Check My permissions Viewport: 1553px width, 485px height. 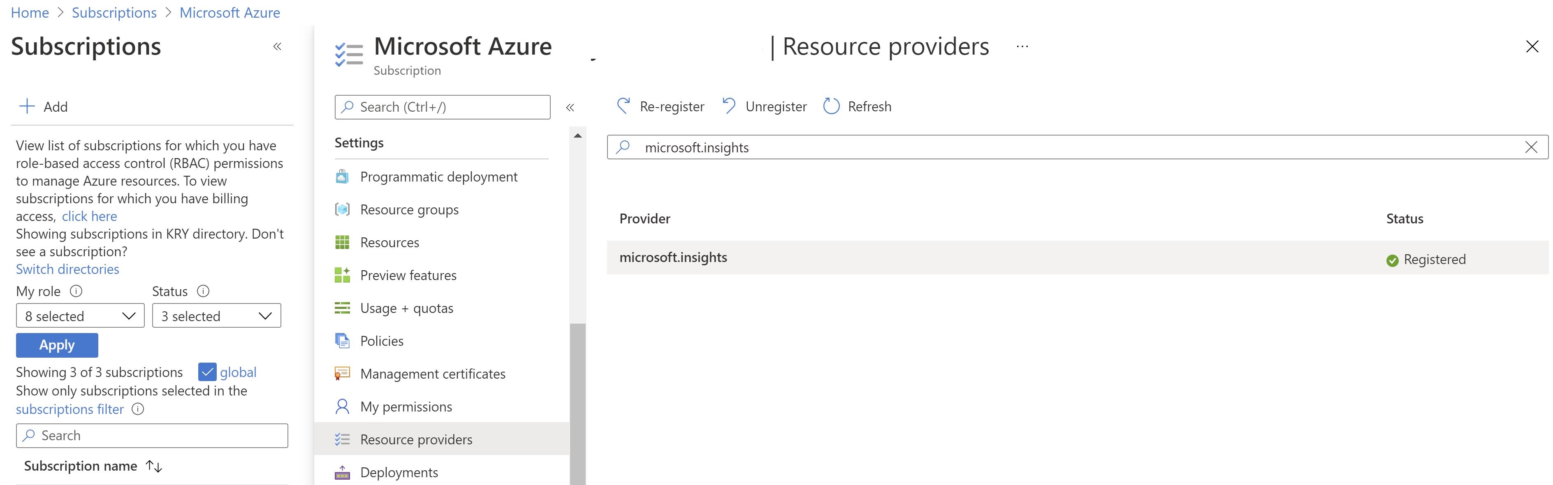tap(406, 406)
